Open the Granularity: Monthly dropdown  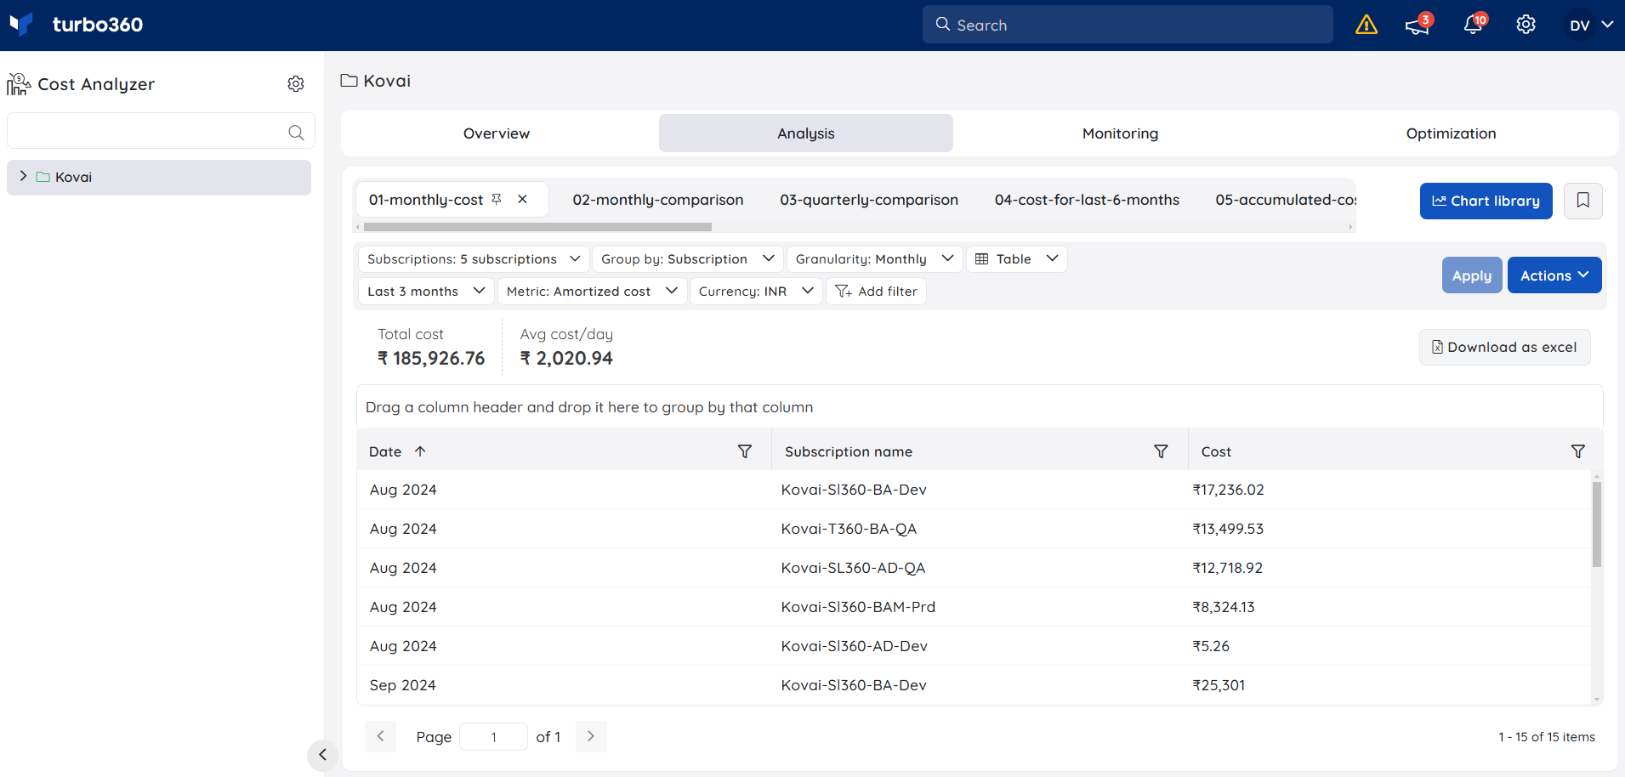click(874, 259)
